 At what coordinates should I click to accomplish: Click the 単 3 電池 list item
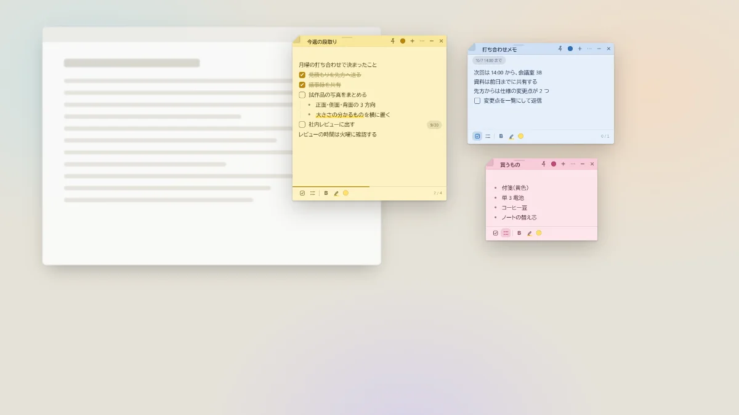(512, 198)
